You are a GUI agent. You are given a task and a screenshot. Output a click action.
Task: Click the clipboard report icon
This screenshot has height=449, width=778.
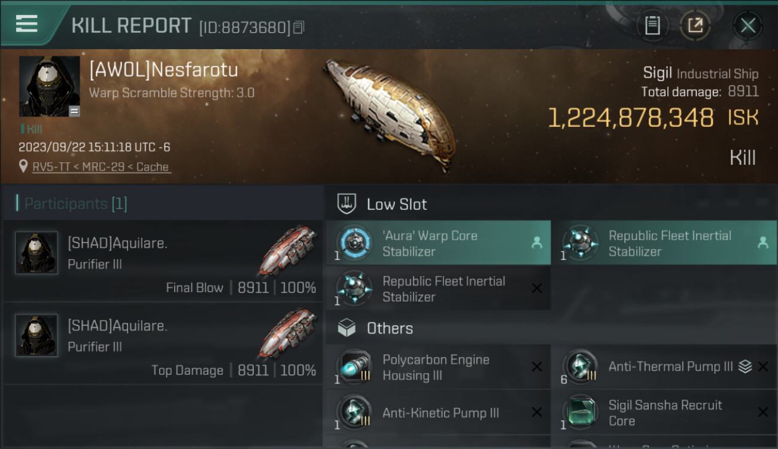[x=652, y=26]
